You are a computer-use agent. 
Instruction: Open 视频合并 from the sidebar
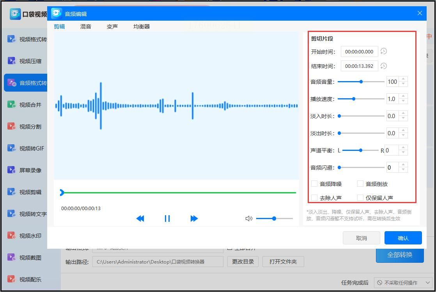[25, 105]
